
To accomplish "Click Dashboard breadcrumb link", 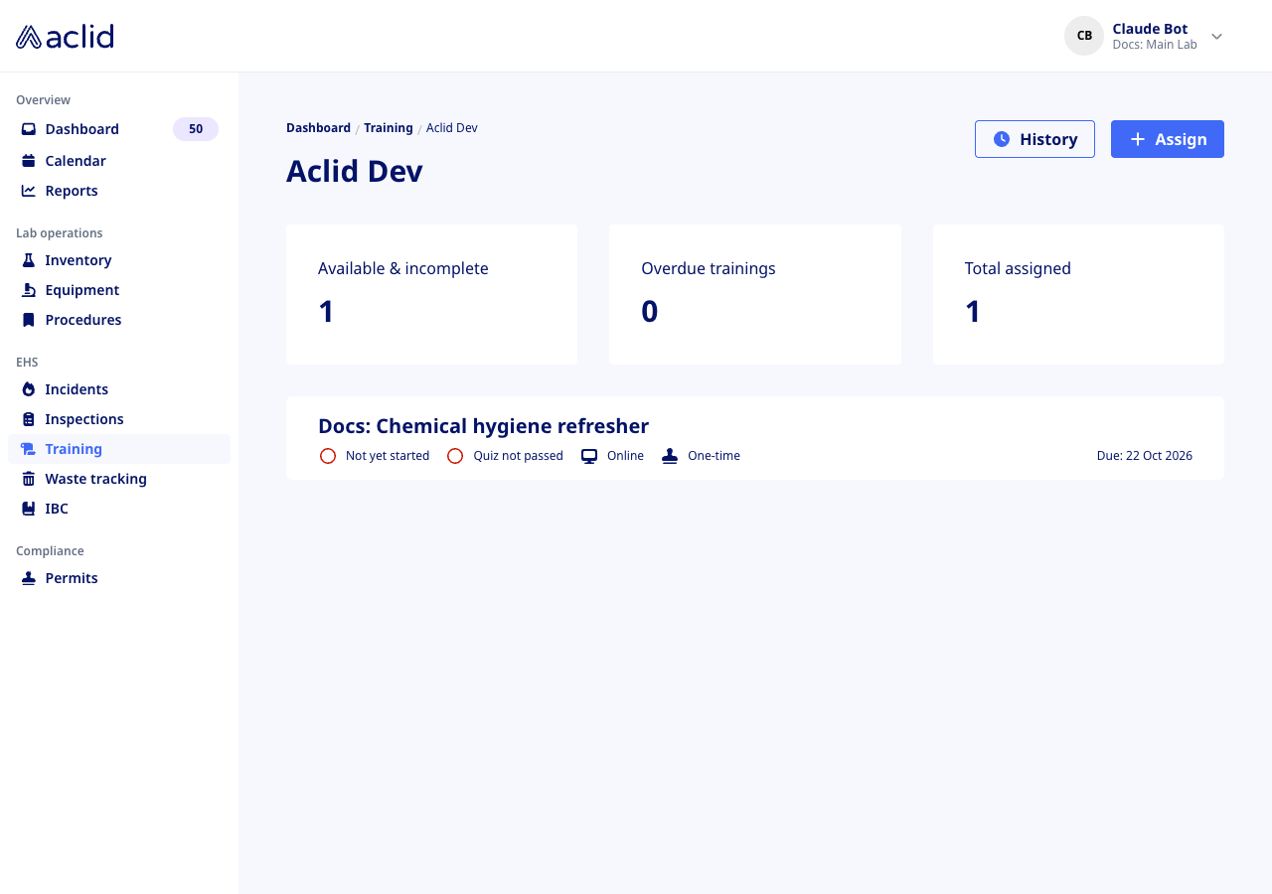I will [318, 128].
